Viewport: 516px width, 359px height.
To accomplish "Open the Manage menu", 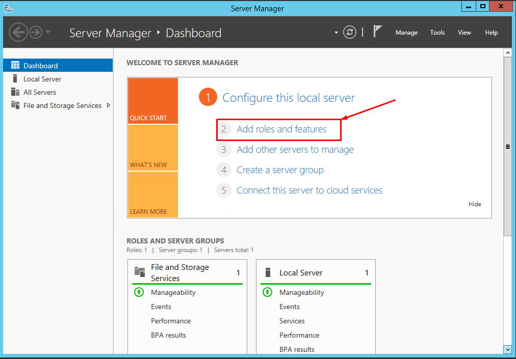I will pos(406,33).
